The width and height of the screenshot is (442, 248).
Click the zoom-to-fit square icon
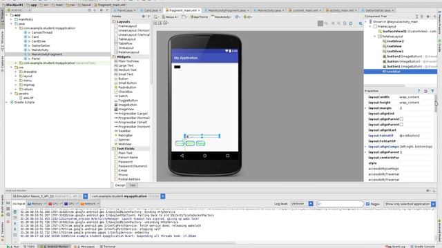[x=320, y=23]
